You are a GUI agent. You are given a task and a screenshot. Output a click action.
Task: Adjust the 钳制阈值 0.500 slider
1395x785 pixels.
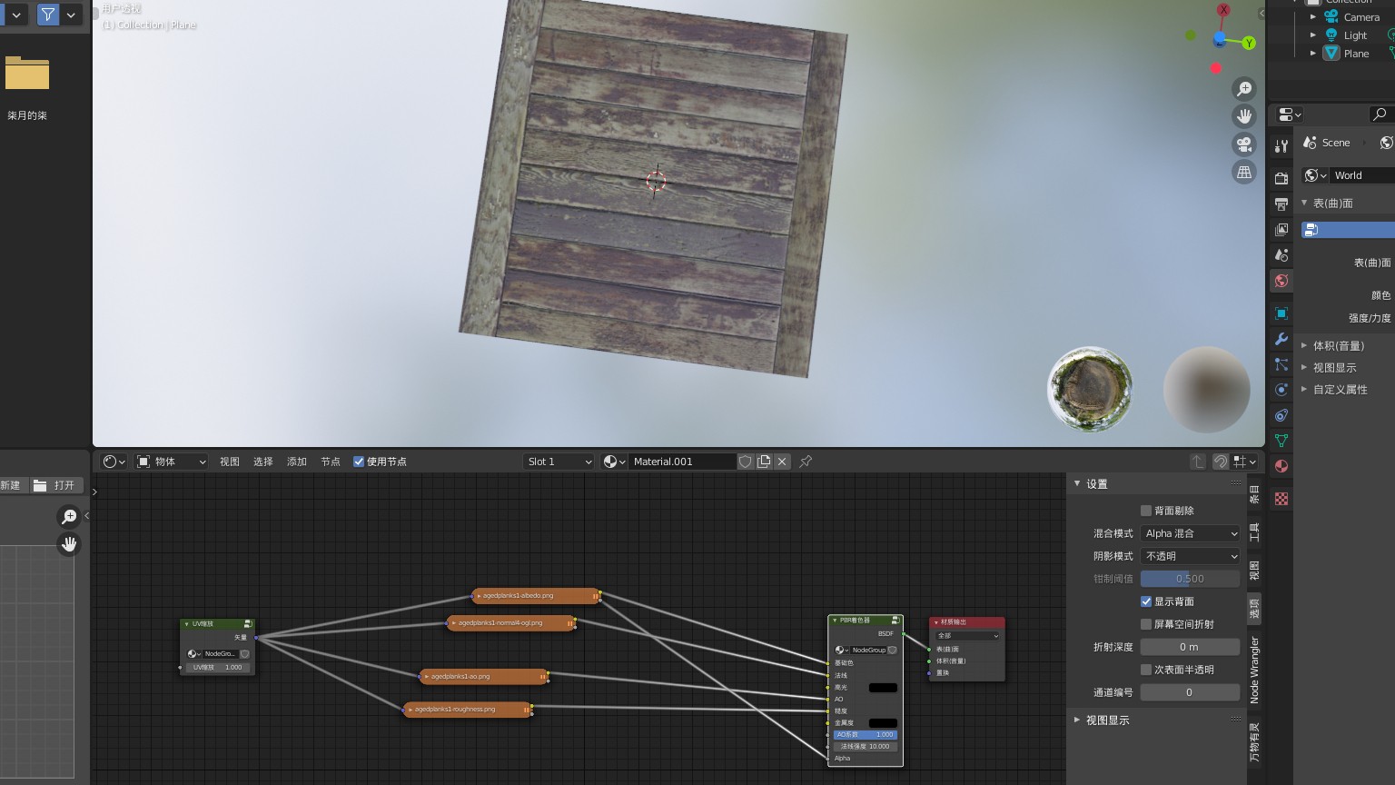point(1190,579)
